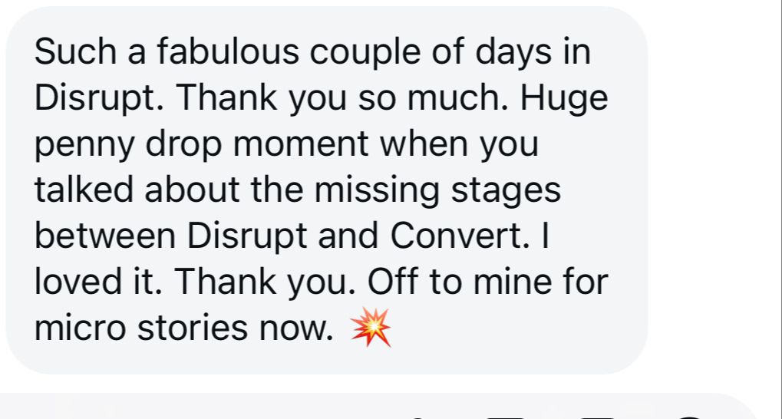Click the phrase "Off to mine for"

(x=488, y=283)
